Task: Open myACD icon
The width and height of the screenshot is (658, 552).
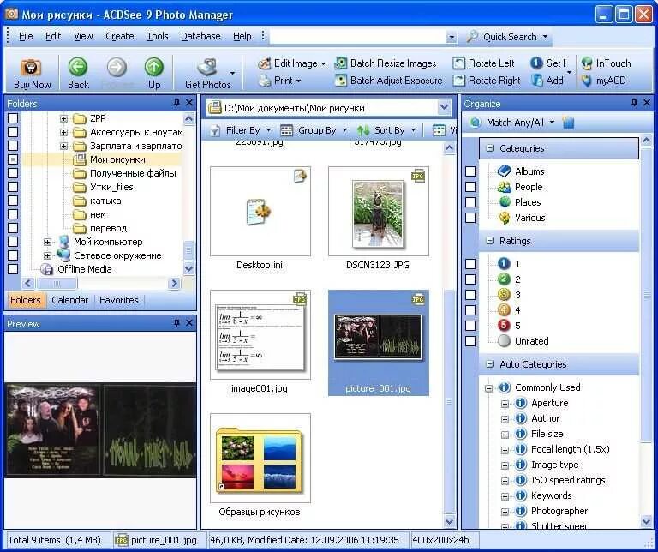Action: click(x=587, y=81)
